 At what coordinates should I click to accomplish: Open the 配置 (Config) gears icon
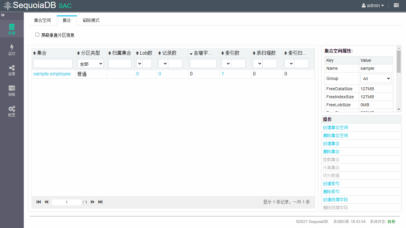click(12, 111)
